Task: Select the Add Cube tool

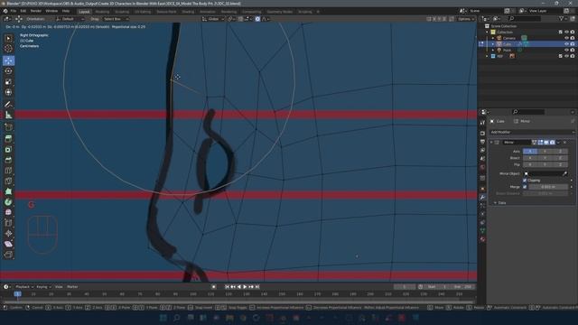Action: pyautogui.click(x=8, y=127)
